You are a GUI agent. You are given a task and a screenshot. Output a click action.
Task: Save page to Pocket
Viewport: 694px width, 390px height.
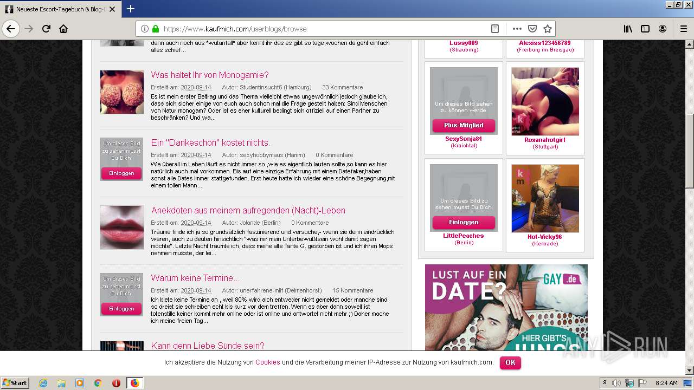coord(532,29)
